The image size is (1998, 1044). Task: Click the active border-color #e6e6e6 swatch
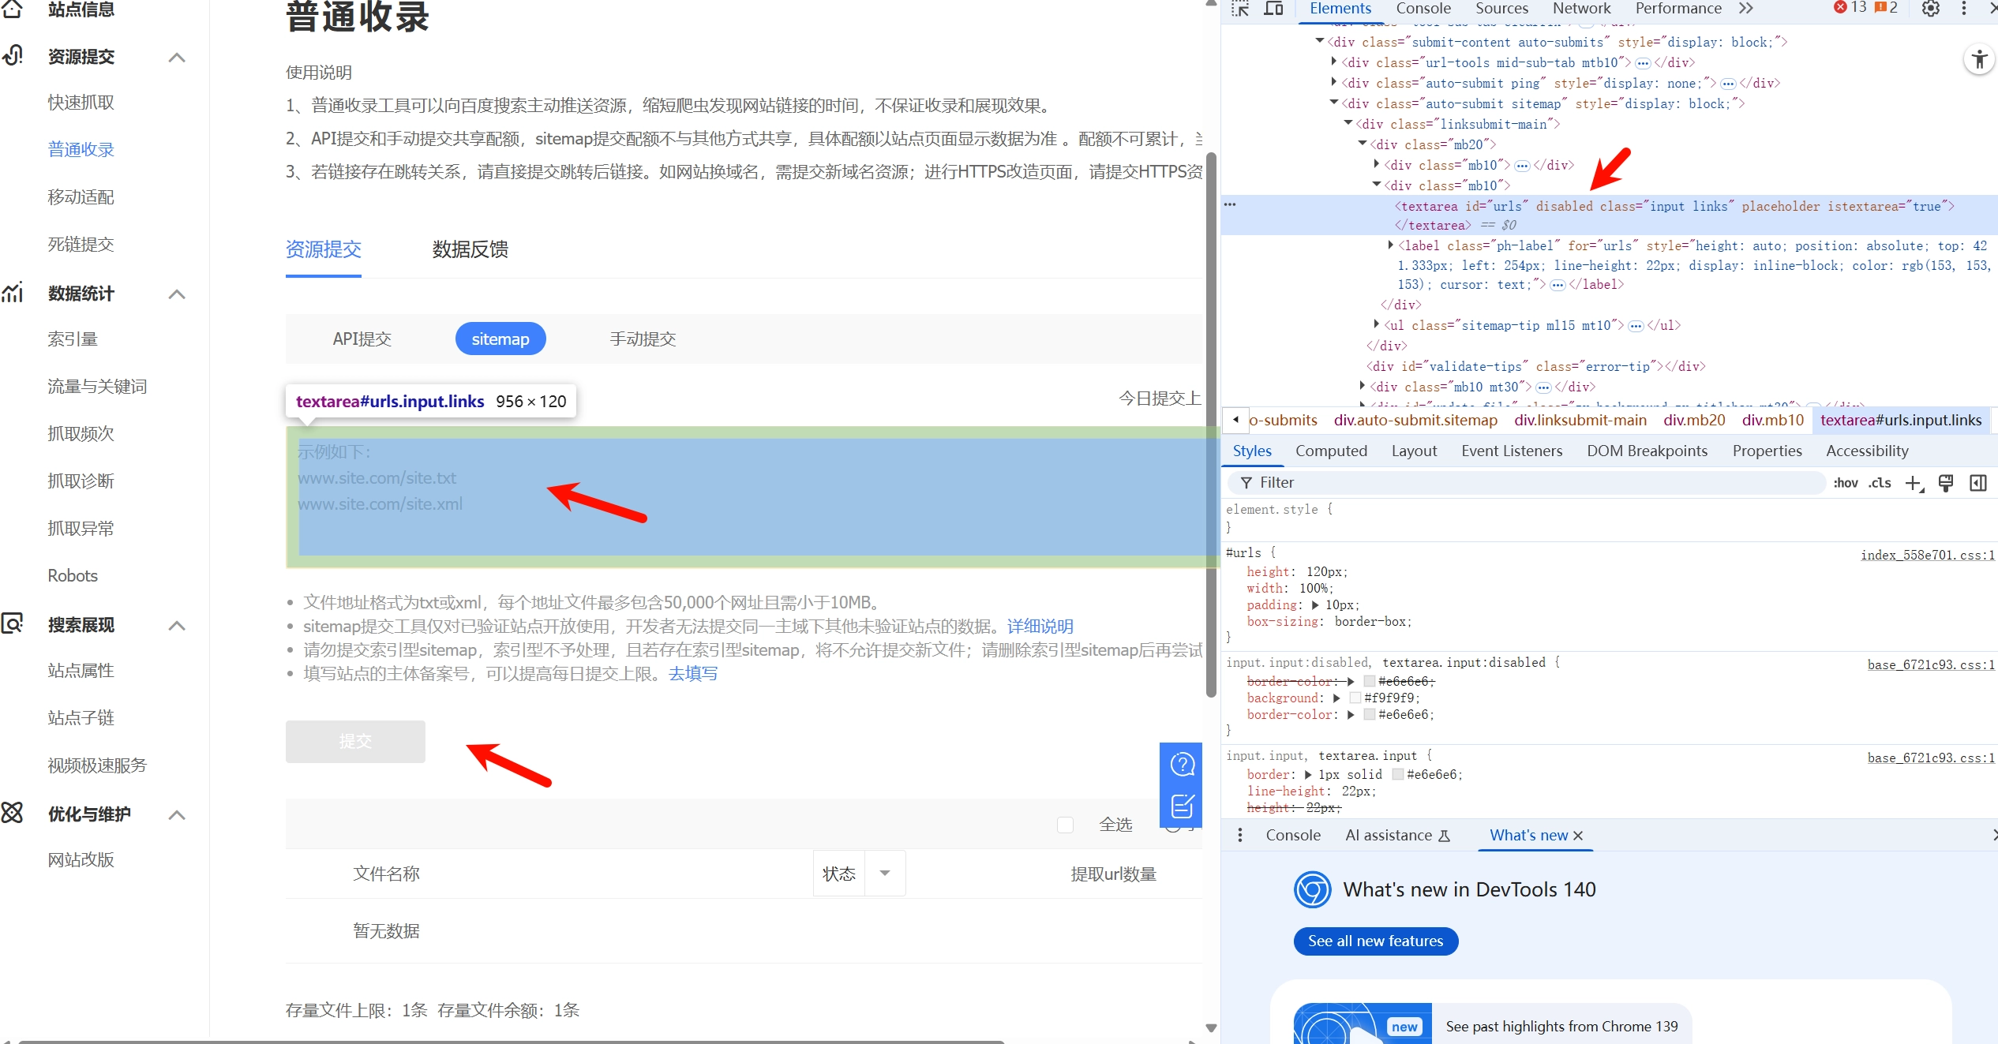1370,714
